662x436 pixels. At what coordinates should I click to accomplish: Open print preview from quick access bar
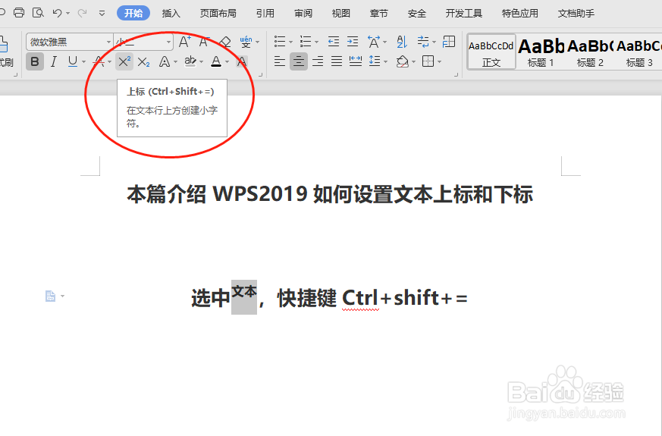(38, 13)
